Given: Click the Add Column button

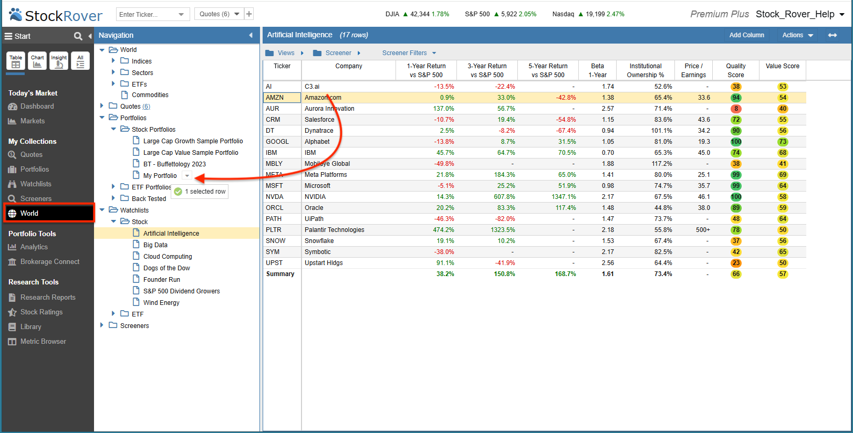Looking at the screenshot, I should click(x=746, y=35).
